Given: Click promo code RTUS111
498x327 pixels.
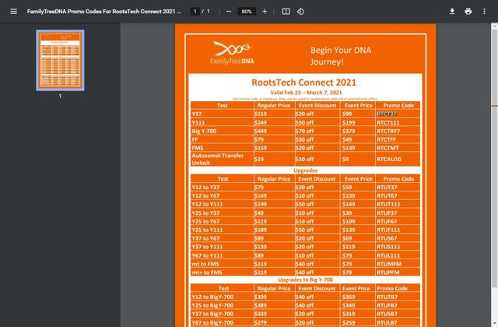Looking at the screenshot, I should click(388, 247).
